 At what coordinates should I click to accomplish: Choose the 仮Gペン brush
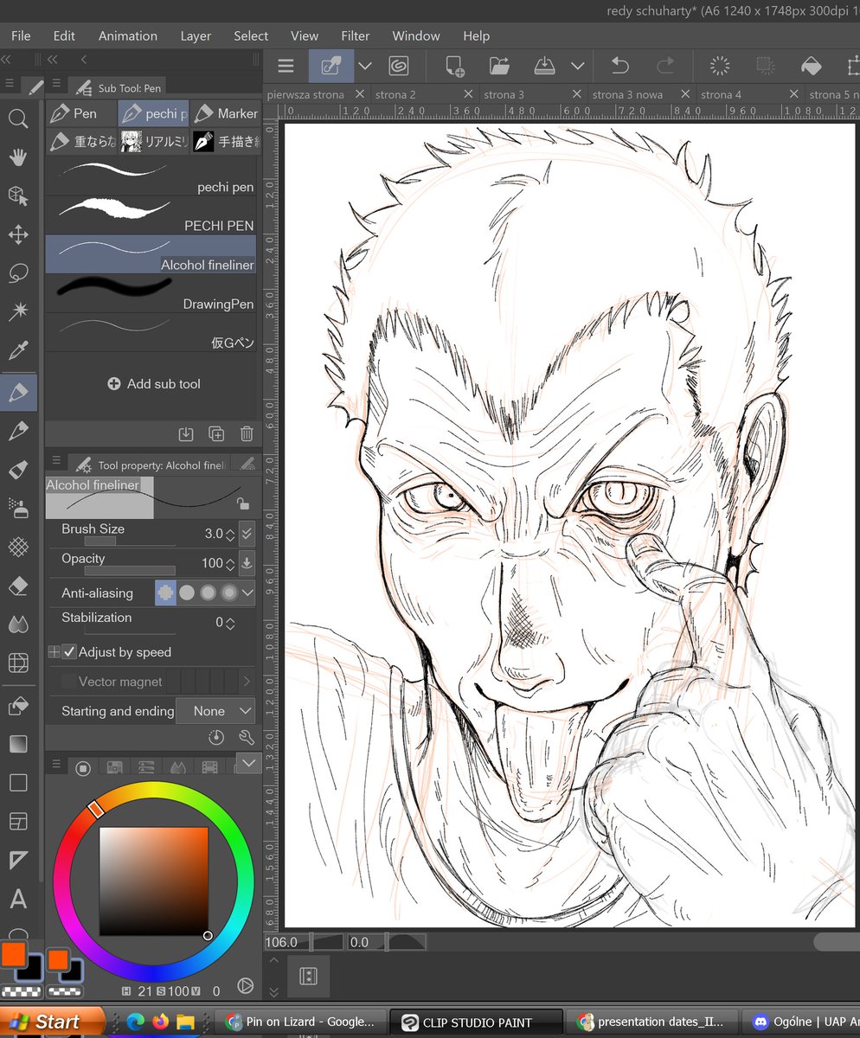click(151, 332)
